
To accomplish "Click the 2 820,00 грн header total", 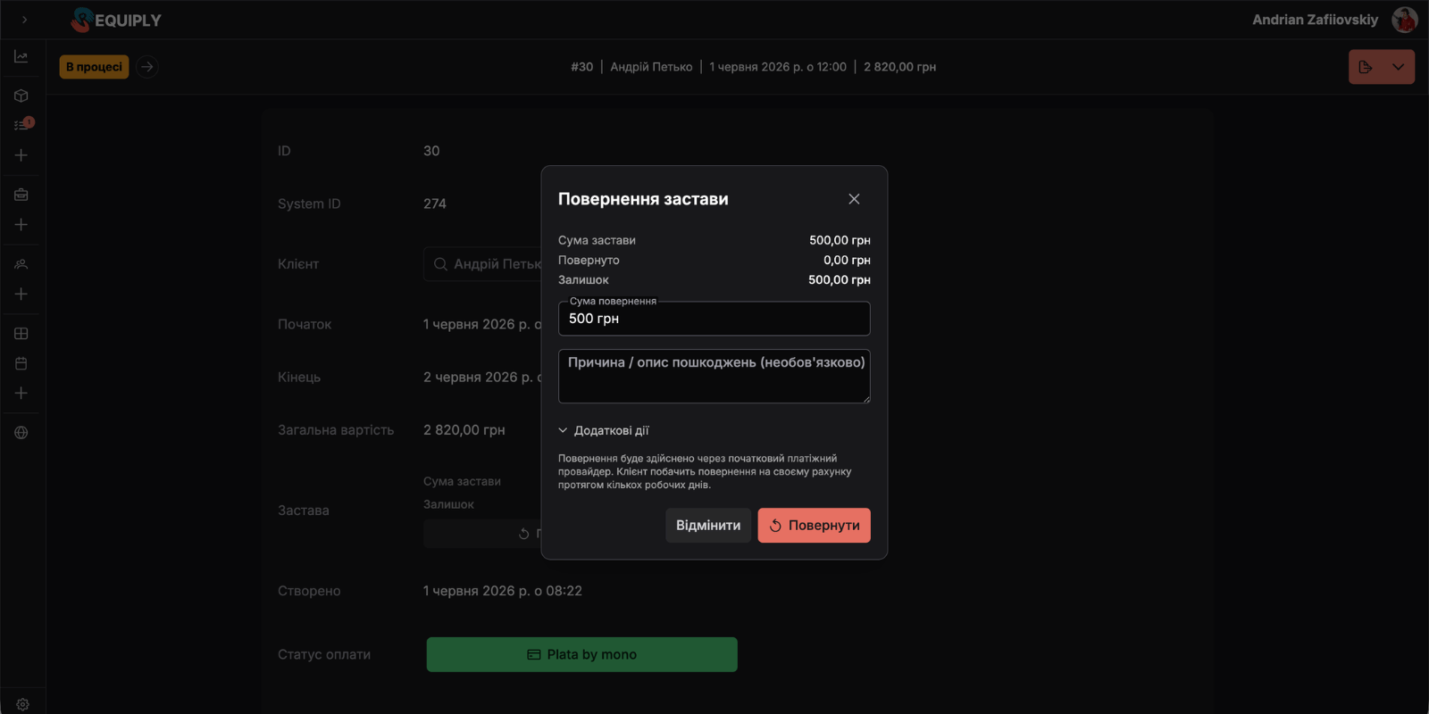I will pyautogui.click(x=899, y=67).
